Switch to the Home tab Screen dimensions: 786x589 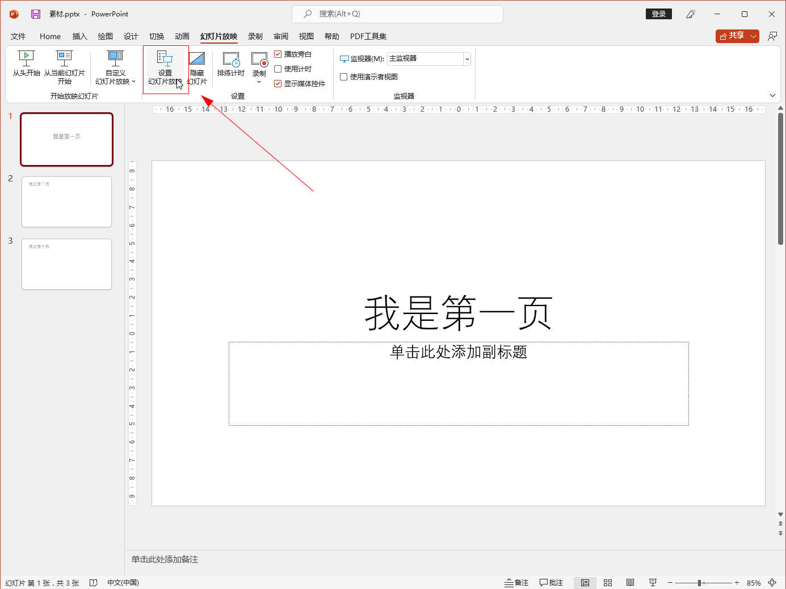[x=50, y=36]
